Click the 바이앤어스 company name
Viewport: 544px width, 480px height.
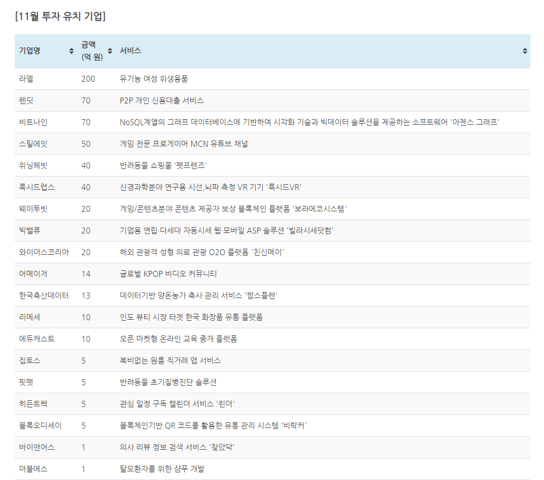pos(37,447)
